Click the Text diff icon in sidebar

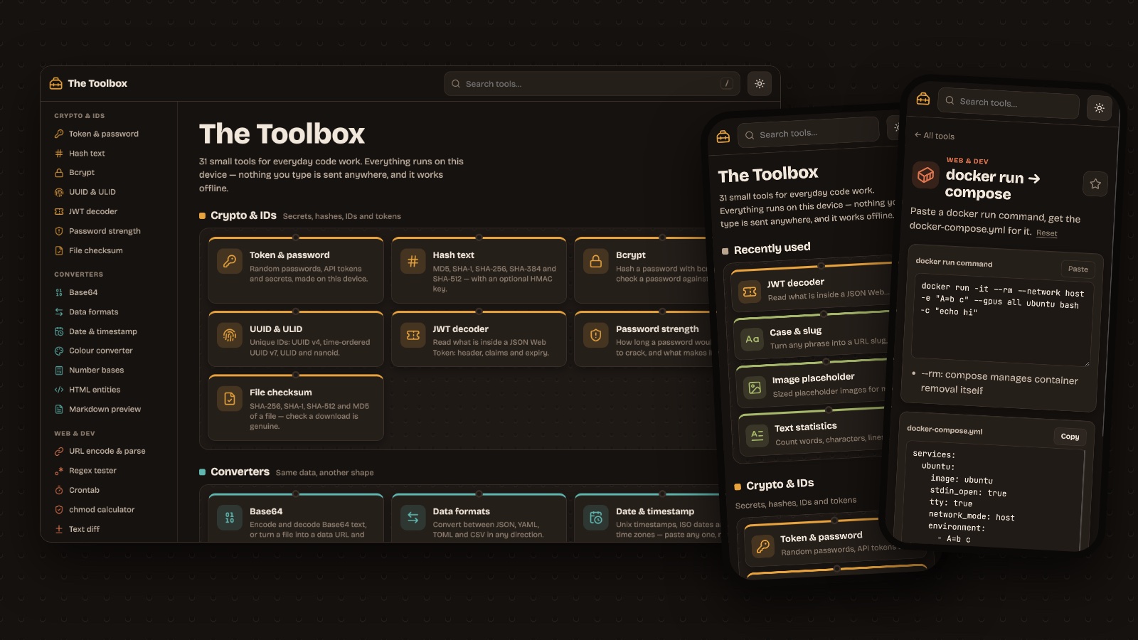click(59, 529)
